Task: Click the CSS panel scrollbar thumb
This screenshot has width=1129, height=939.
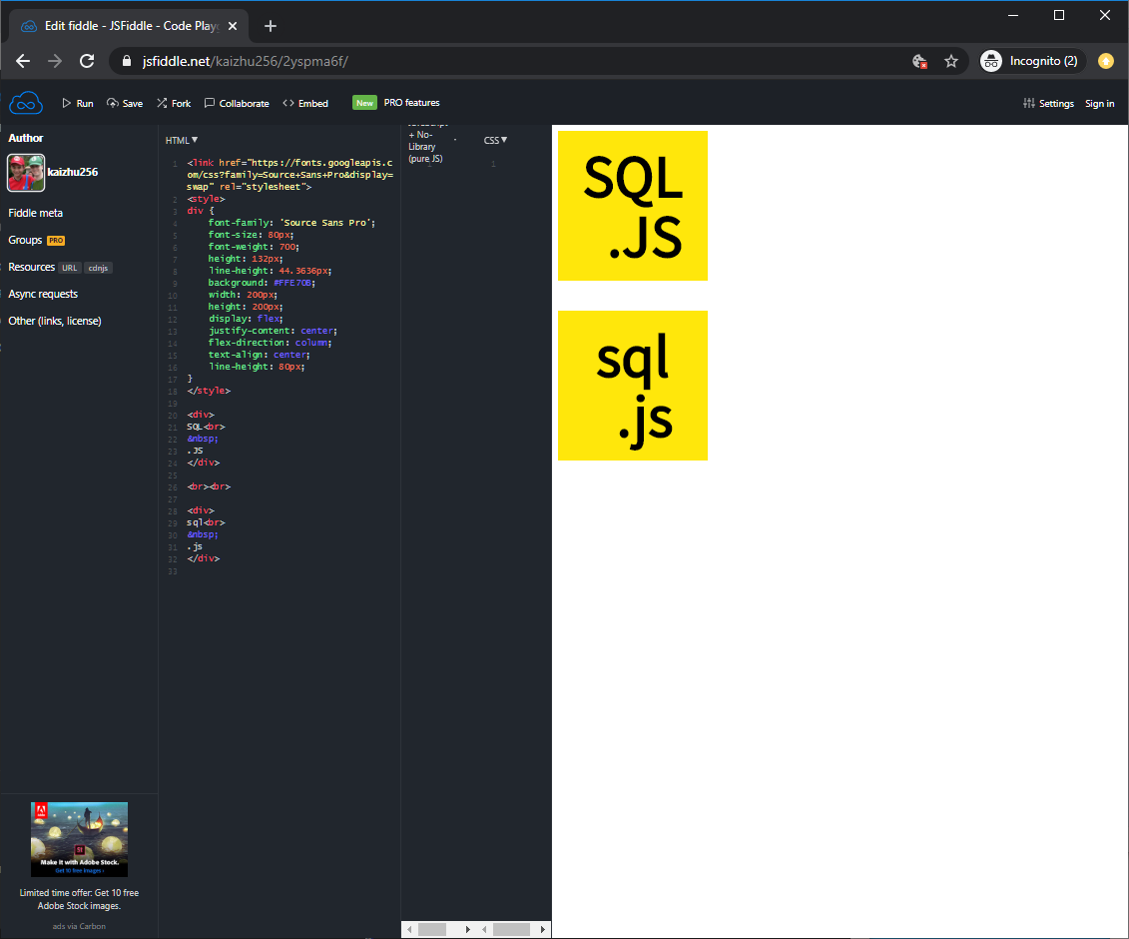Action: pos(511,930)
